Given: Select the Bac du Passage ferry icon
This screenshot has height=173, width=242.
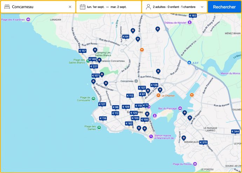Looking at the screenshot, I should (x=180, y=108).
